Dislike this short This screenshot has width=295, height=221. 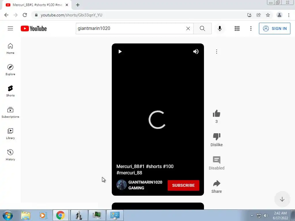point(217,137)
